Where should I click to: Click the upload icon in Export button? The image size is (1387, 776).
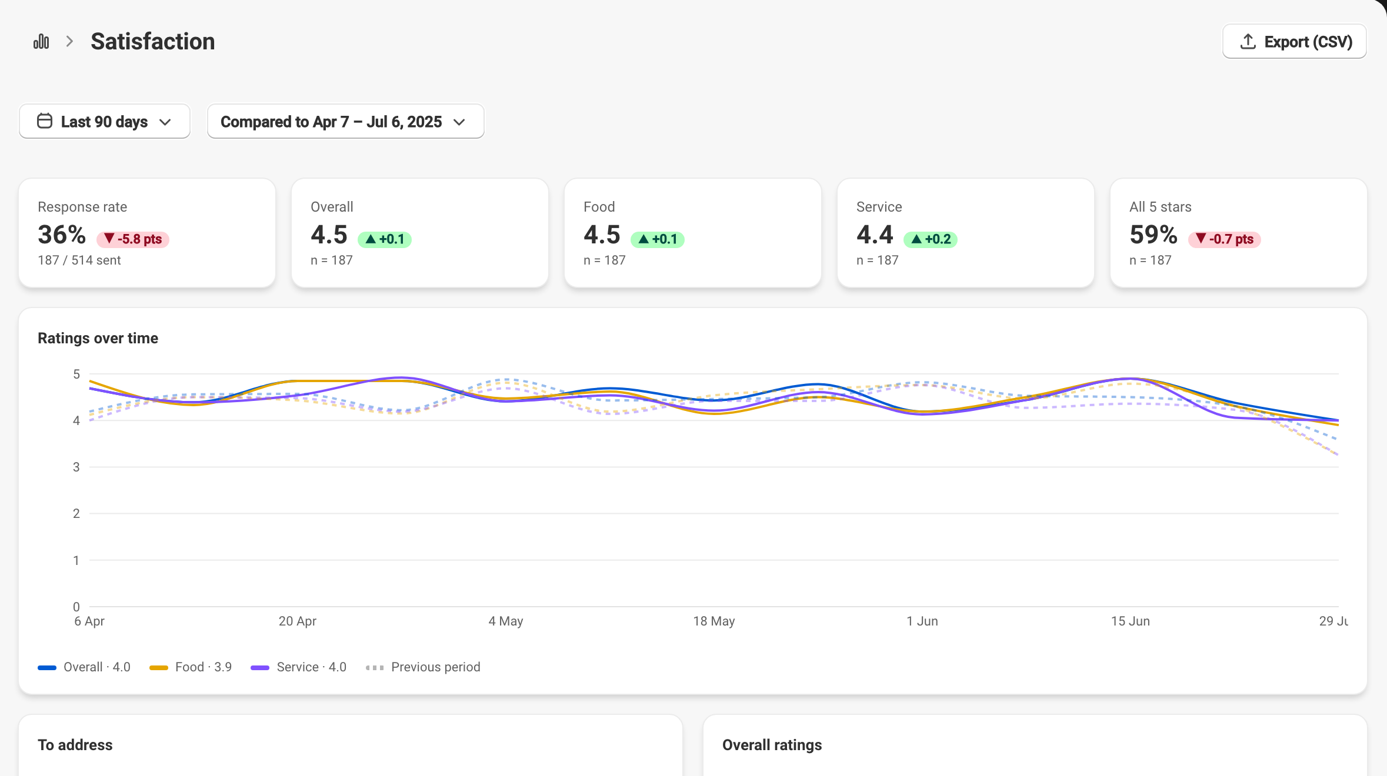[1248, 42]
